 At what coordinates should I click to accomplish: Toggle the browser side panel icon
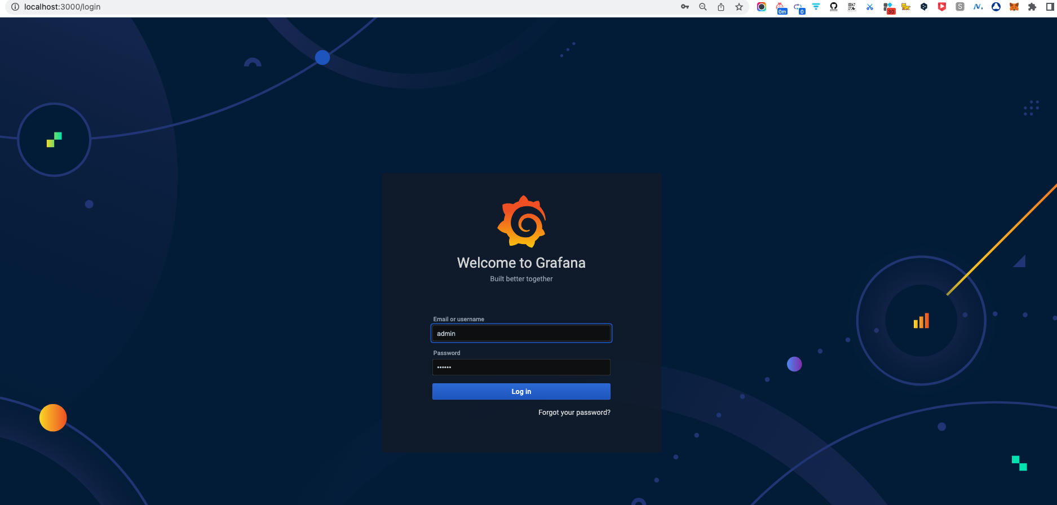[x=1050, y=7]
